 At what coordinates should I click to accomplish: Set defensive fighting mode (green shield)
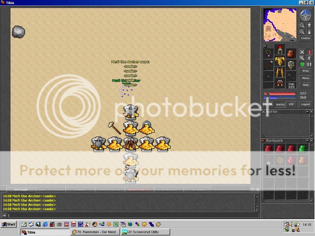pos(302,65)
